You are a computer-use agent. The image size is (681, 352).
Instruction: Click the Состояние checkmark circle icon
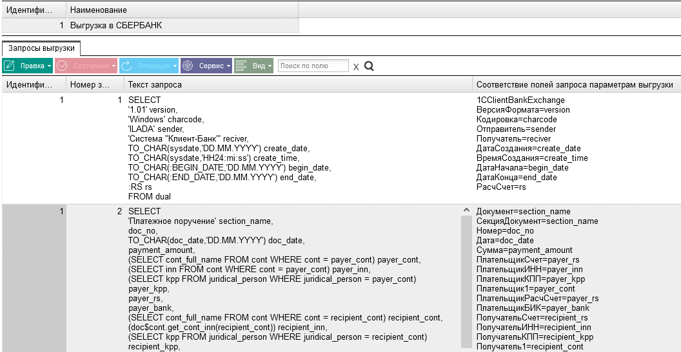click(x=62, y=66)
